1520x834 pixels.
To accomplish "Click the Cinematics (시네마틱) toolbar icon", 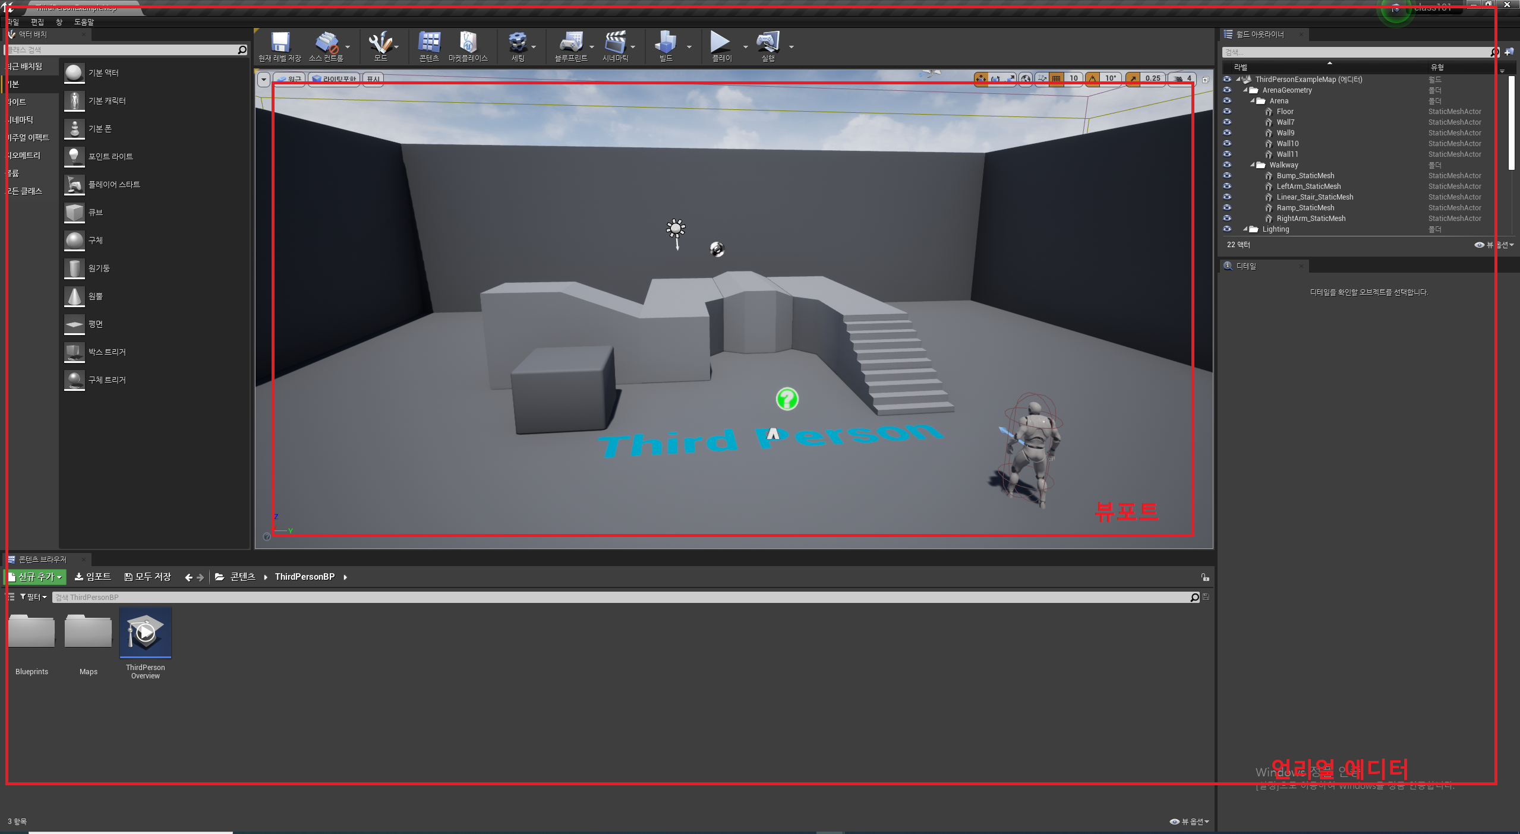I will [615, 43].
